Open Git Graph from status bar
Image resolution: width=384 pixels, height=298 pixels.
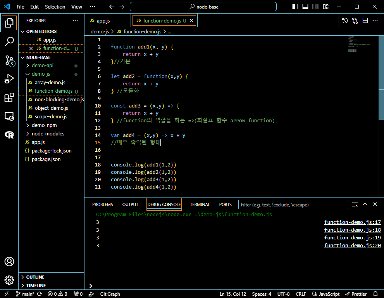[110, 294]
